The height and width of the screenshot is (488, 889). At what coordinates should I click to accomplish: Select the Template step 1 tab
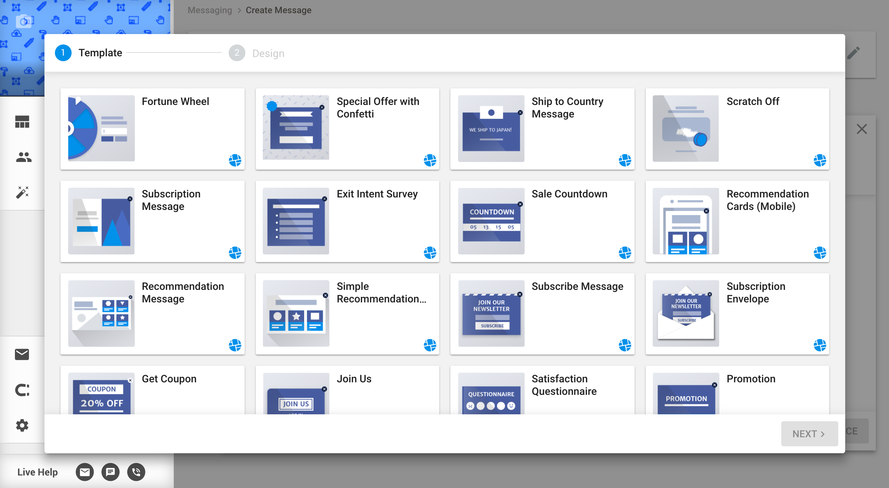(89, 53)
